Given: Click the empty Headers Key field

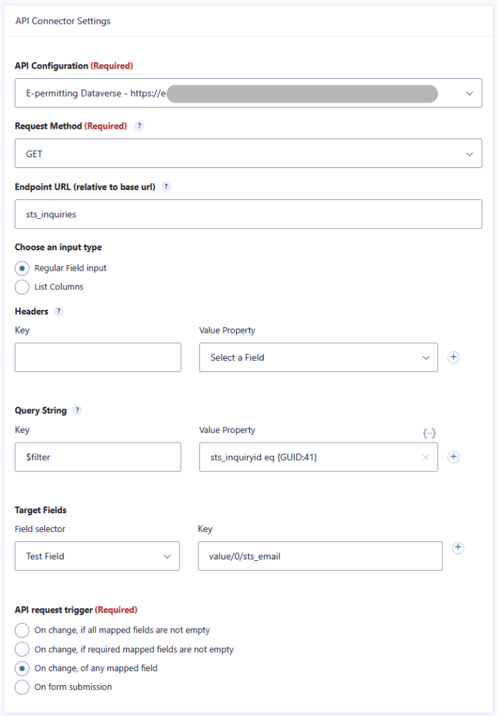Looking at the screenshot, I should click(97, 357).
